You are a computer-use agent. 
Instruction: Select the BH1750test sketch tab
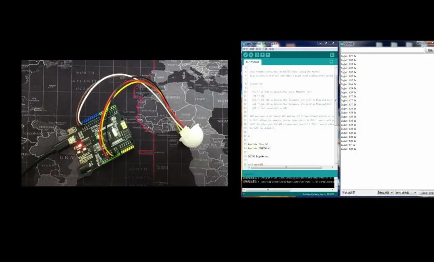pyautogui.click(x=253, y=62)
